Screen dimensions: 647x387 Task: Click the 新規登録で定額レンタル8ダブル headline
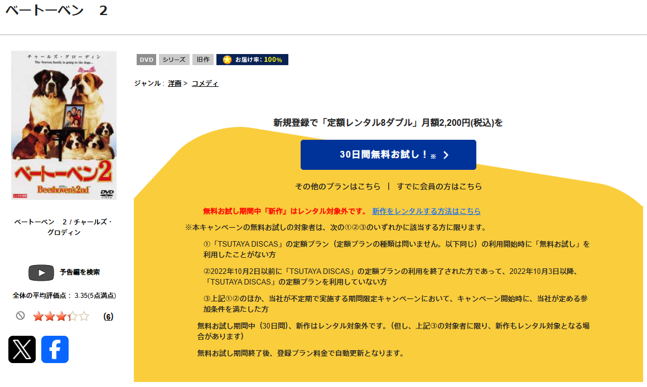tap(388, 123)
